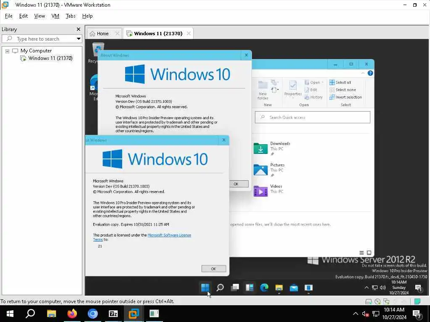This screenshot has height=322, width=430.
Task: Click Invert selection in Explorer ribbon
Action: (x=346, y=97)
